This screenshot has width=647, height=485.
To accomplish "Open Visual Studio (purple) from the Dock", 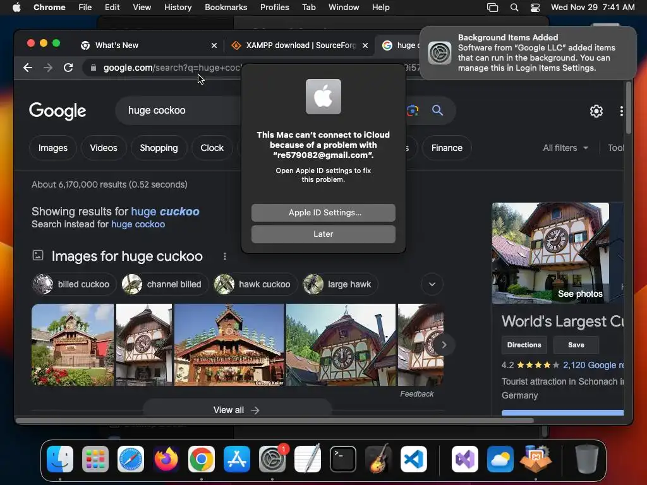I will coord(465,459).
